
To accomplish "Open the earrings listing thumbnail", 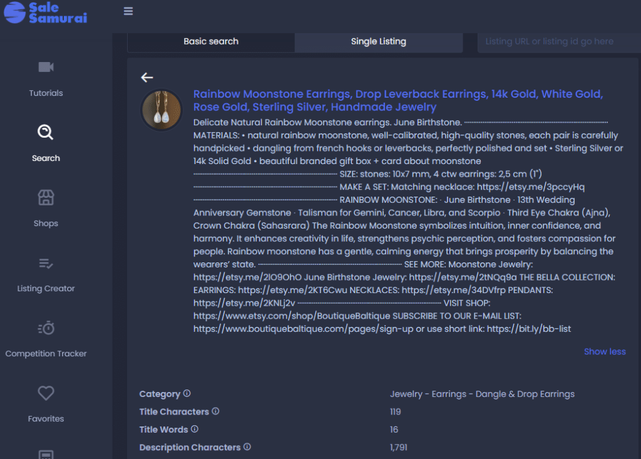I will pos(162,110).
